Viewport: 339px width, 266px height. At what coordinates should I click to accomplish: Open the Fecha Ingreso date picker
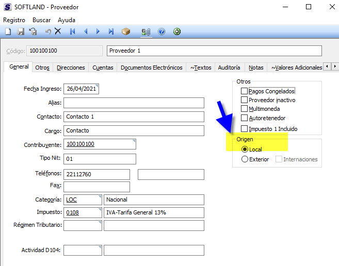tap(82, 89)
